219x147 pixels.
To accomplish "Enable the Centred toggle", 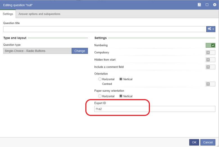I will (210, 84).
